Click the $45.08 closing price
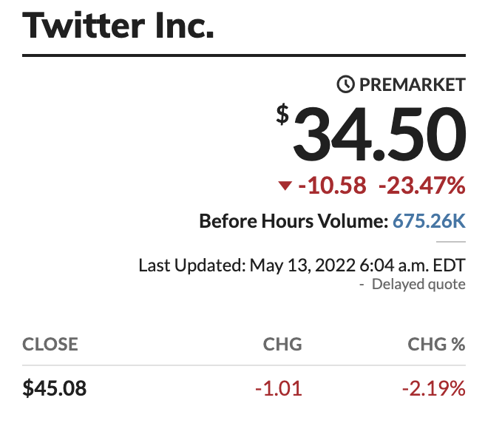The image size is (485, 423). click(55, 388)
